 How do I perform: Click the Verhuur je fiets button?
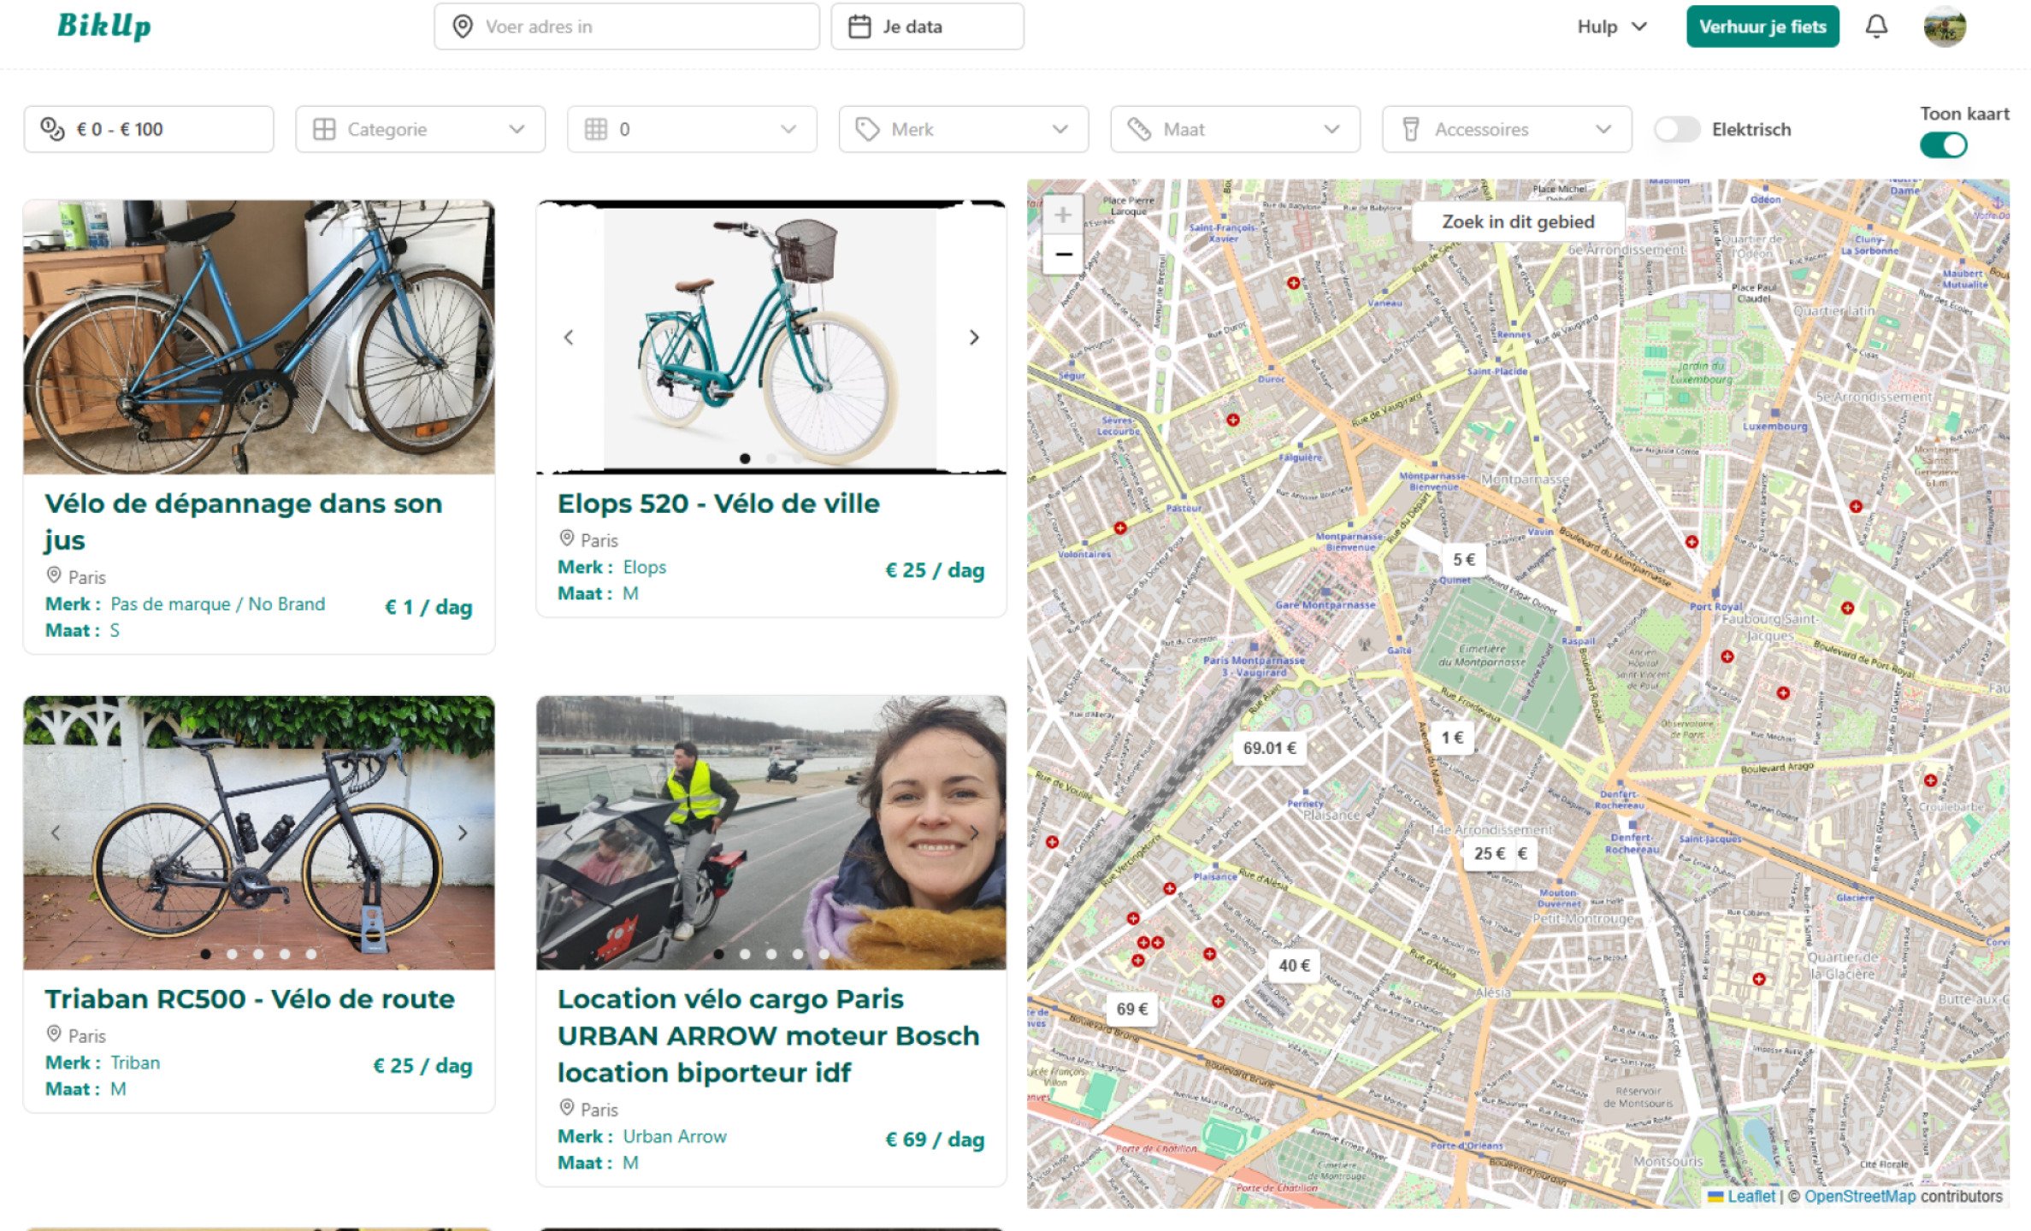coord(1762,27)
